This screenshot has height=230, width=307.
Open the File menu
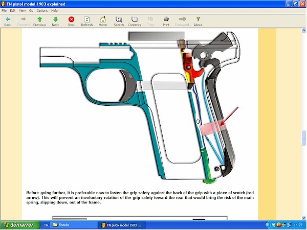click(x=4, y=11)
